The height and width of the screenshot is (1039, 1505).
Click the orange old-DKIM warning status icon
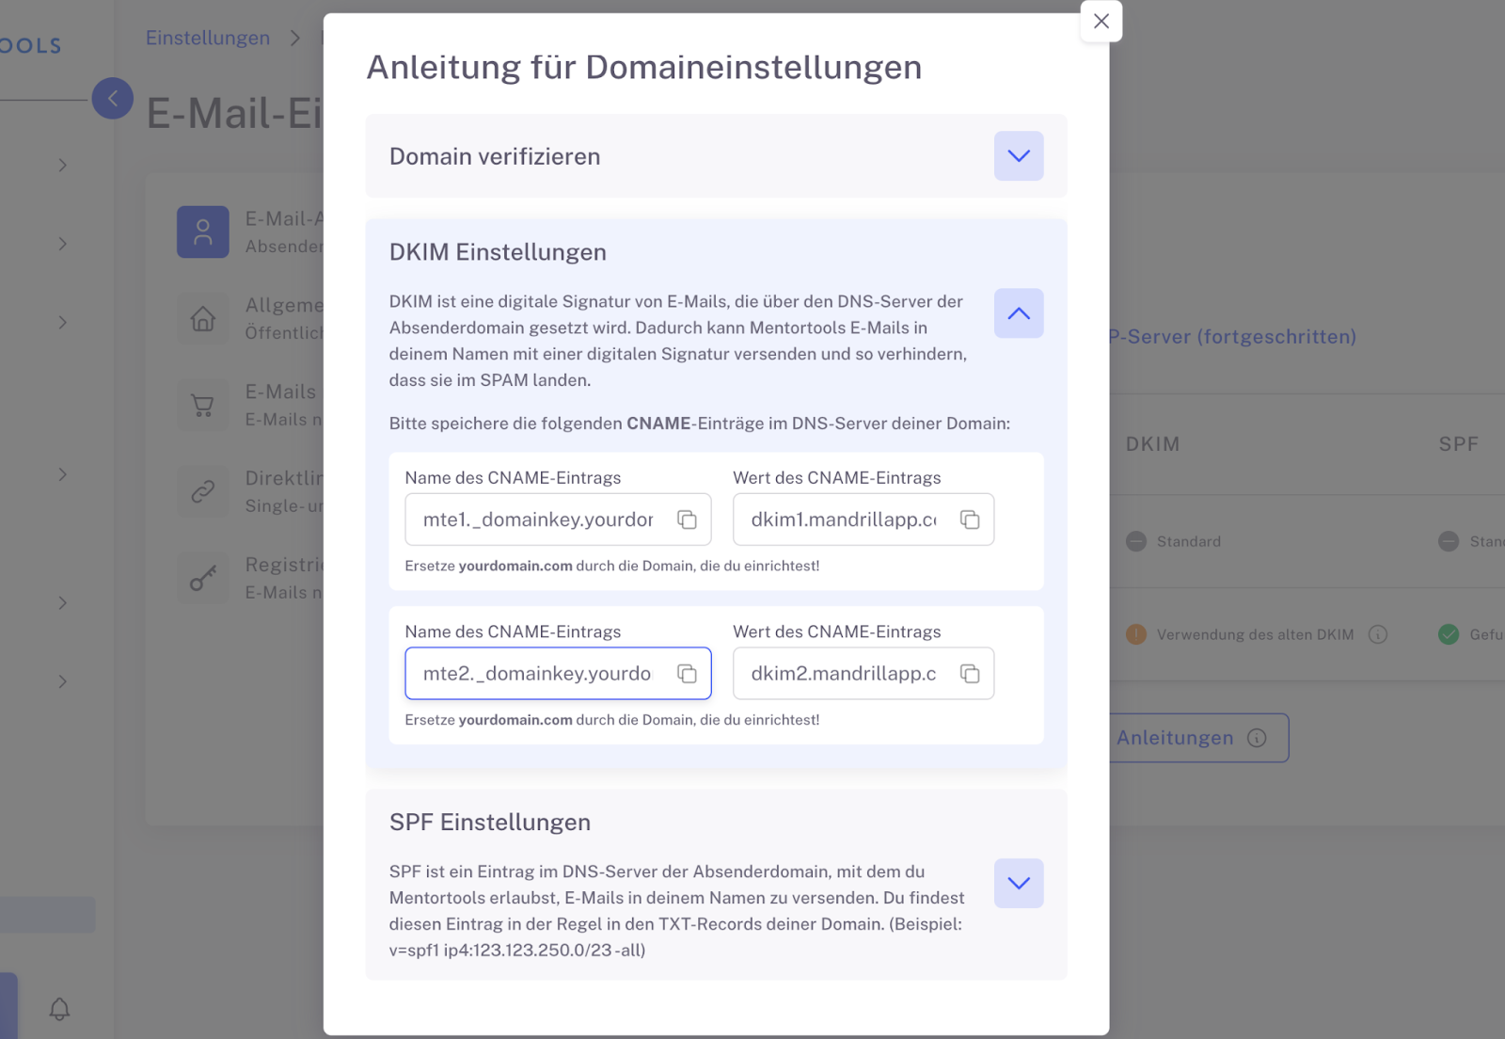[x=1136, y=634]
